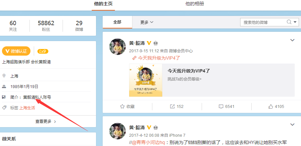This screenshot has width=301, height=146.
Task: Select the 全部 posts tab
Action: pos(117,22)
